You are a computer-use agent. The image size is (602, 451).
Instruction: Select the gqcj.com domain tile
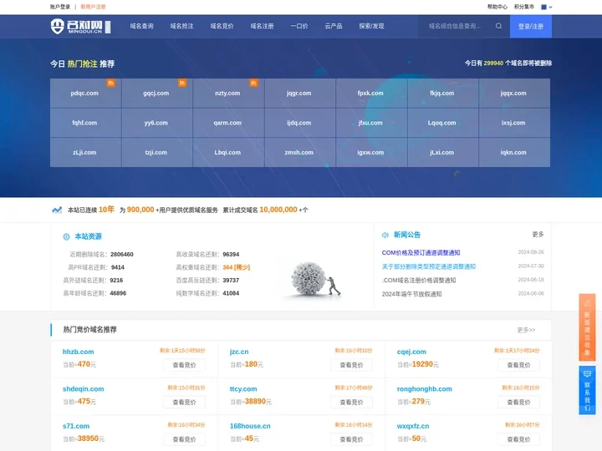156,94
